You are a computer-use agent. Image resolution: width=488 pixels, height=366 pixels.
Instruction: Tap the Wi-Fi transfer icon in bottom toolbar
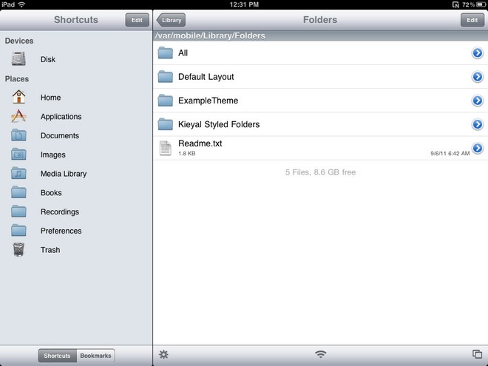320,354
